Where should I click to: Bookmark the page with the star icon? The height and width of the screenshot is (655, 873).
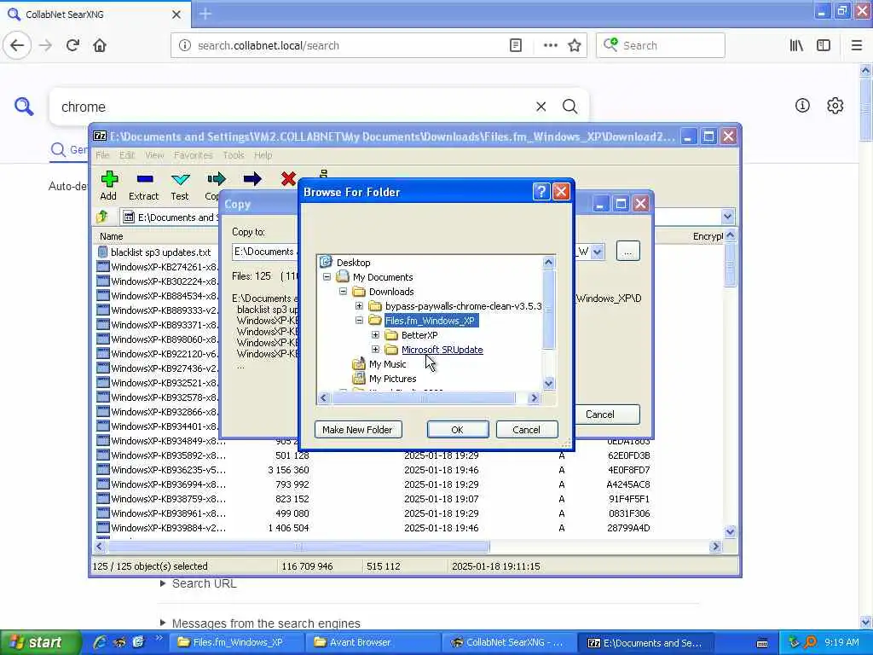point(575,45)
